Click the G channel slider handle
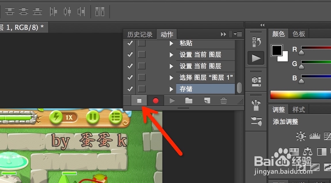The height and width of the screenshot is (183, 331). (x=302, y=66)
